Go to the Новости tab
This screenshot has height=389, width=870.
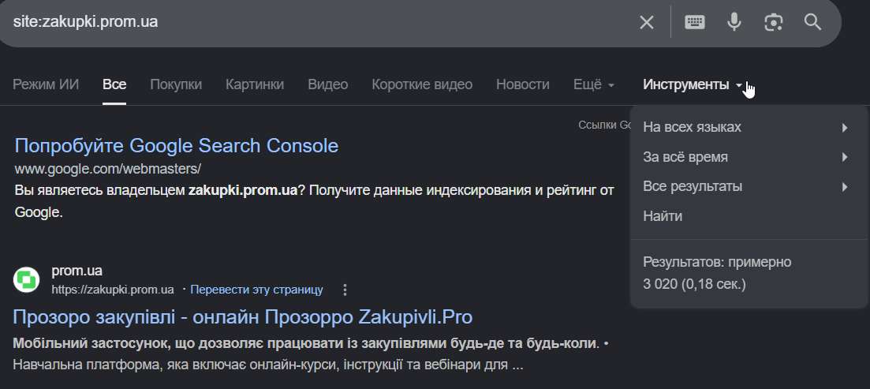pos(523,84)
